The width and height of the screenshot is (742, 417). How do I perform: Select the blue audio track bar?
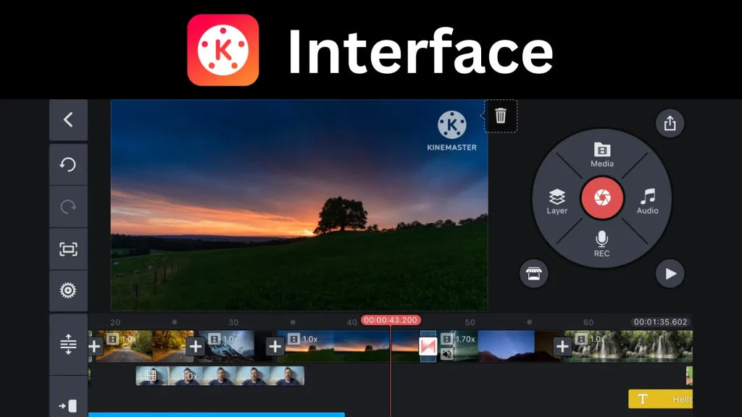pyautogui.click(x=216, y=415)
